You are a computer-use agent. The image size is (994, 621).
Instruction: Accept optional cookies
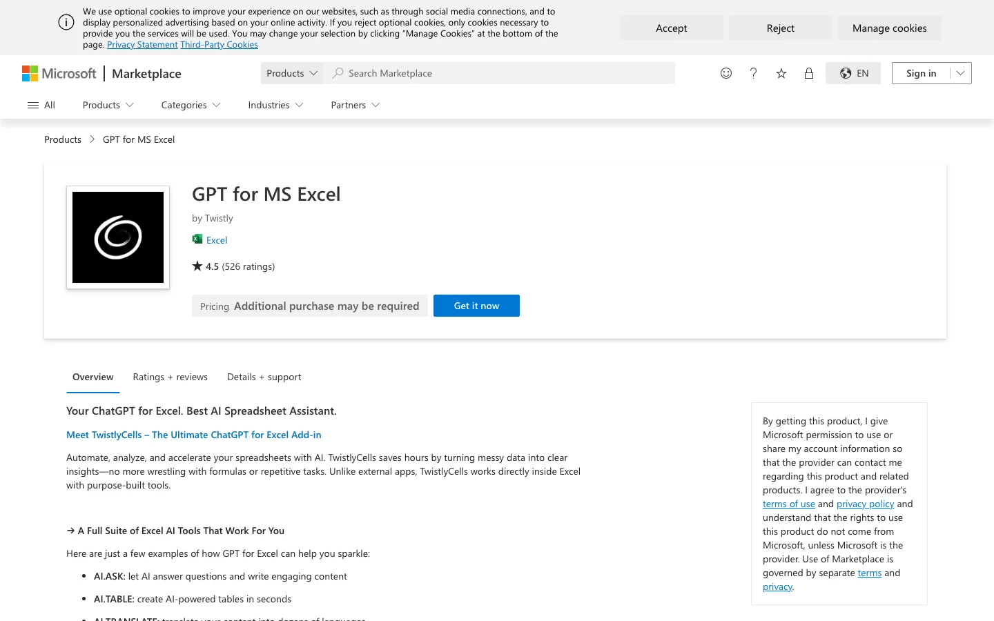coord(672,28)
